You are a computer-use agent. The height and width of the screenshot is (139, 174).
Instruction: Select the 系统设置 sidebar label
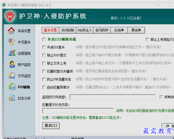pyautogui.click(x=24, y=31)
